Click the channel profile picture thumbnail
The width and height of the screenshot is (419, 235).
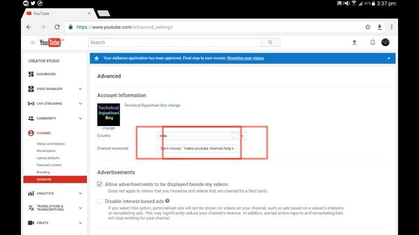[x=109, y=115]
